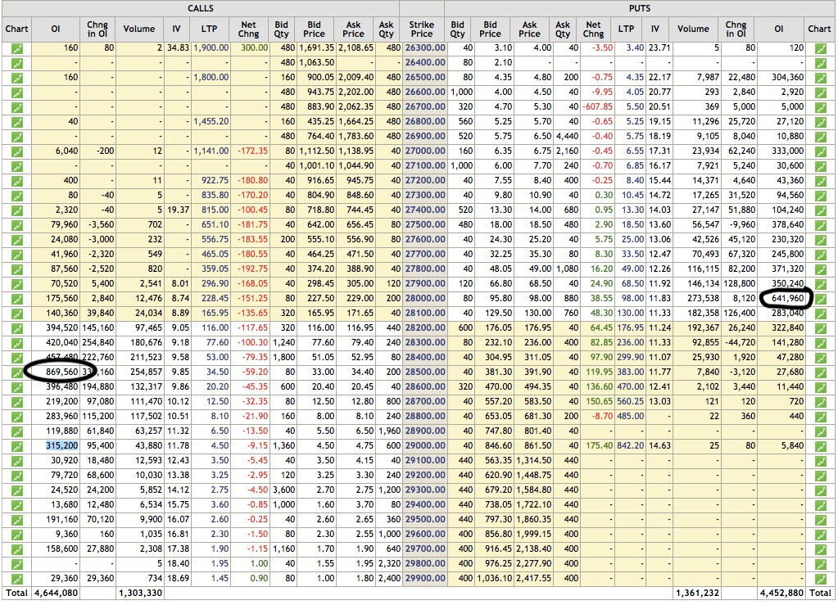Open strike price 26400.00 link
838x605 pixels.
(x=425, y=62)
